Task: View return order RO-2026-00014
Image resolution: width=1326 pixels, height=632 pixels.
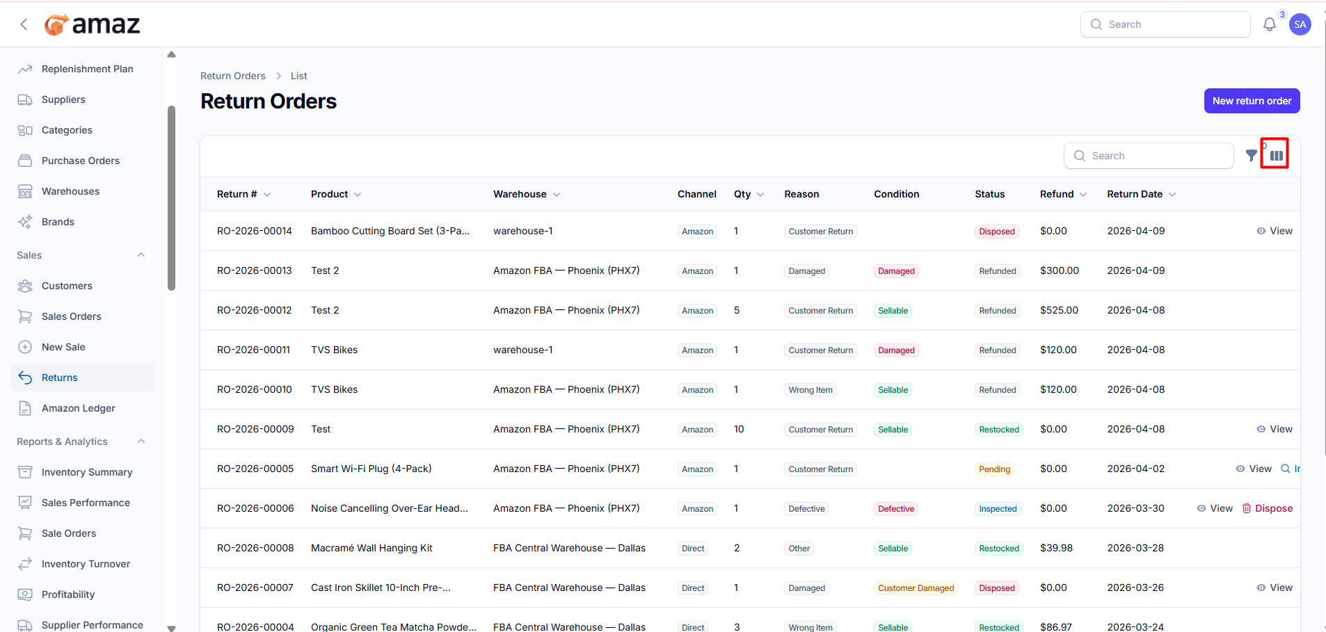Action: coord(1275,231)
